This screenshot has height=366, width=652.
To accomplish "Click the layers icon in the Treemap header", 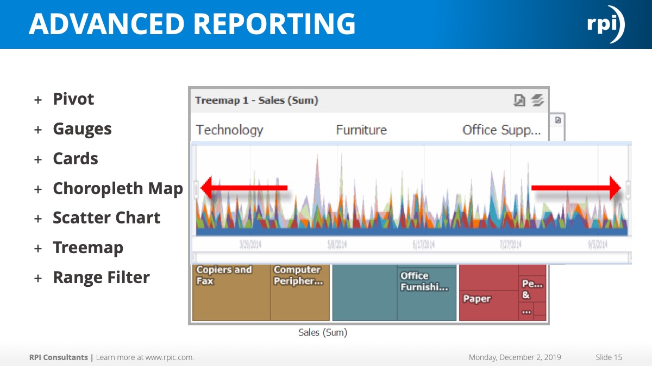I will click(x=536, y=100).
